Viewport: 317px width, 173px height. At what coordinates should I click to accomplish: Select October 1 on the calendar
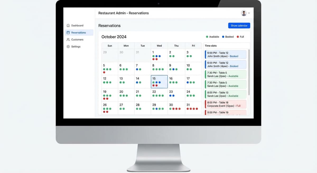159,55
